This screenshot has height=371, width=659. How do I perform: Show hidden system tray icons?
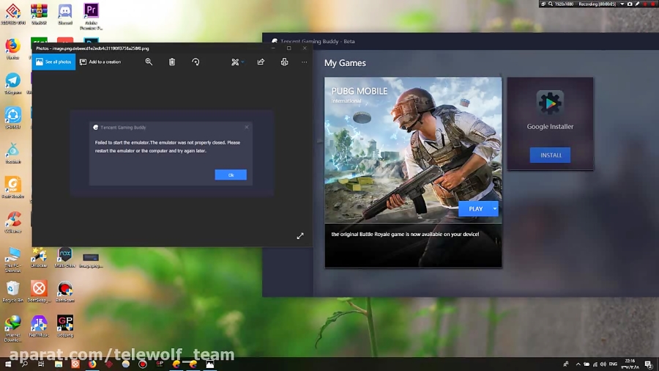578,364
